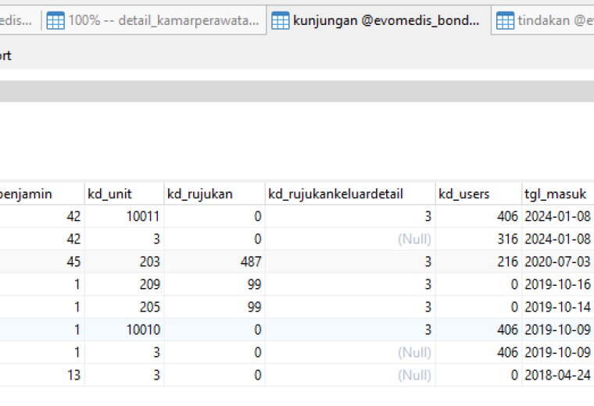Select the tgl_masuk column header
The width and height of the screenshot is (594, 406).
[x=557, y=194]
